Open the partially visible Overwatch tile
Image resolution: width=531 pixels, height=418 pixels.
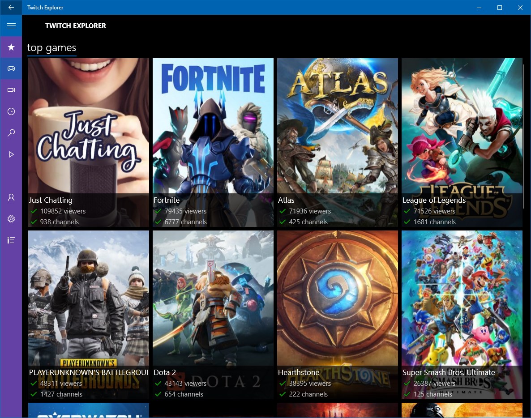pos(88,410)
